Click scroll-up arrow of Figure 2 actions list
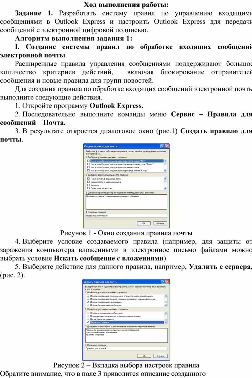 (x=166, y=313)
